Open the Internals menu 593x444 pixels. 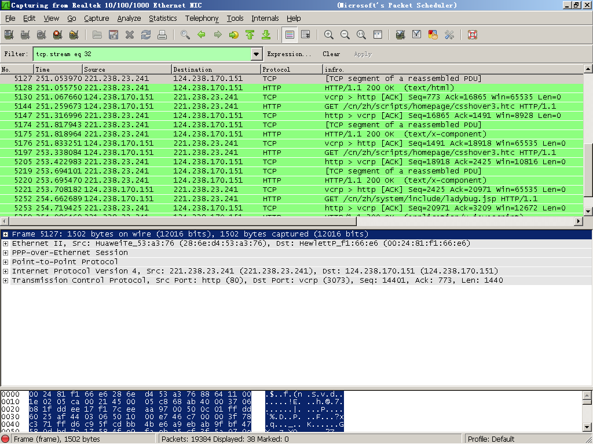pos(265,18)
